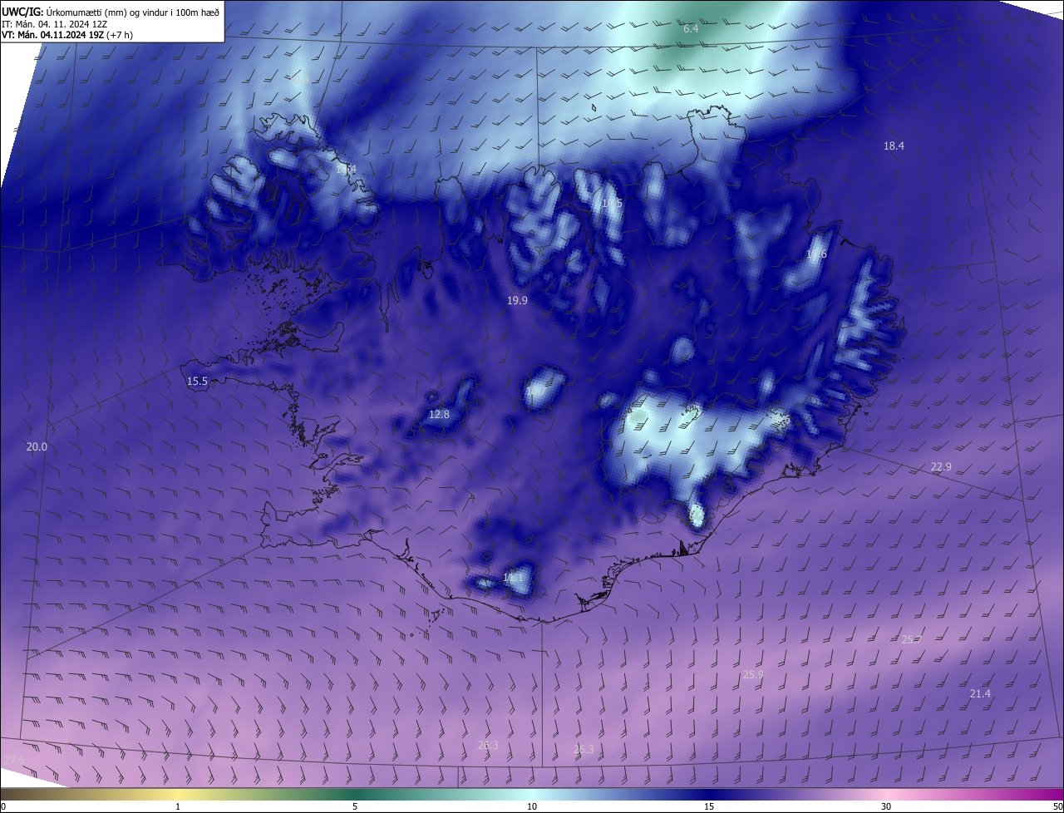The image size is (1064, 813).
Task: Click the 12.8 value label
Action: click(x=439, y=414)
